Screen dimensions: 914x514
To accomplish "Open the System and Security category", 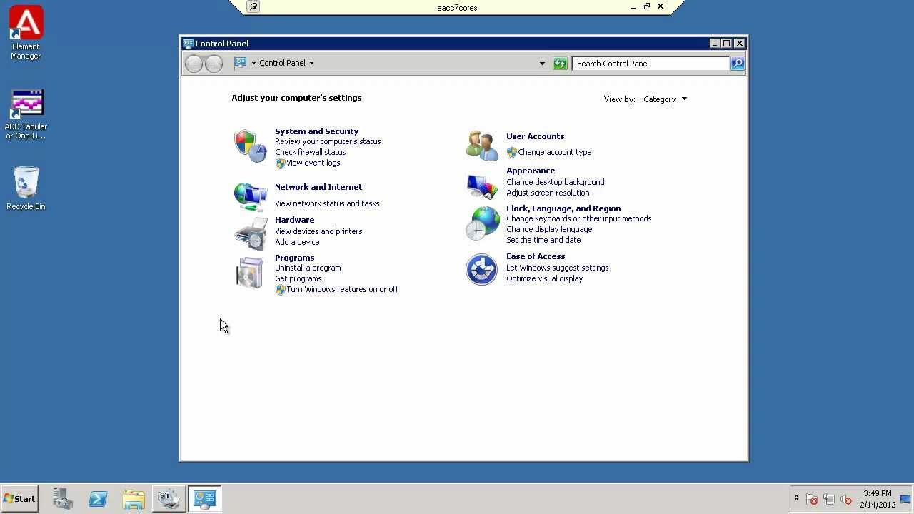I will coord(316,131).
